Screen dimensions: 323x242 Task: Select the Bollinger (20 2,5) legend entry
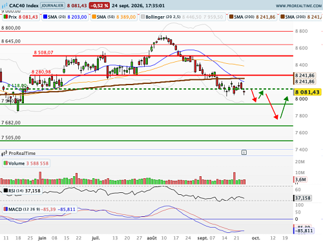click(182, 17)
